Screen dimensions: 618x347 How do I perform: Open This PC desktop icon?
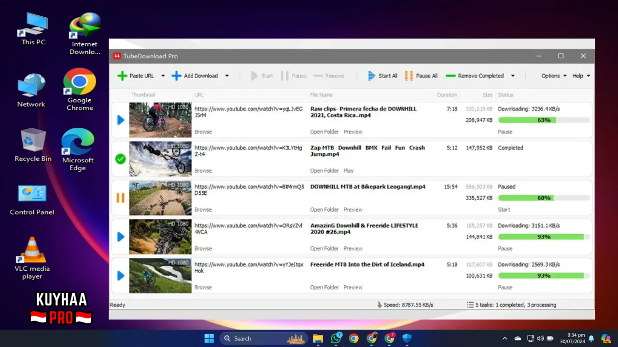[33, 29]
